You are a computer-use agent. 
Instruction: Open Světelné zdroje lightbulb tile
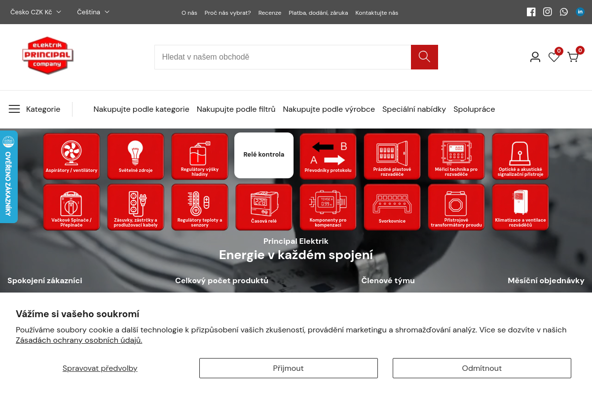136,156
